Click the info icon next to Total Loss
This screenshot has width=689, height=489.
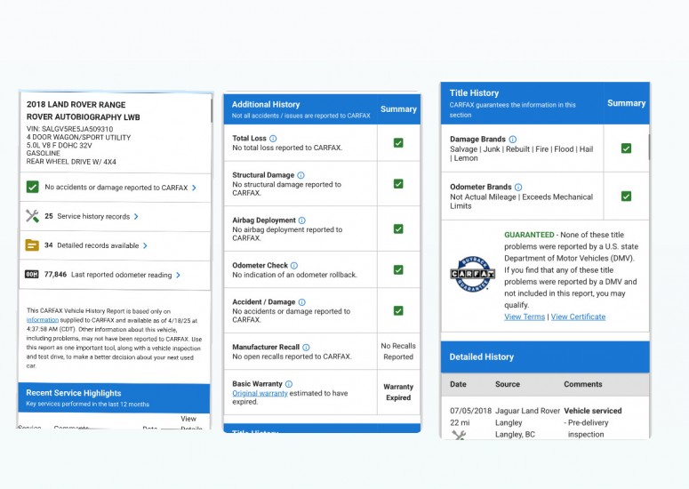click(273, 139)
